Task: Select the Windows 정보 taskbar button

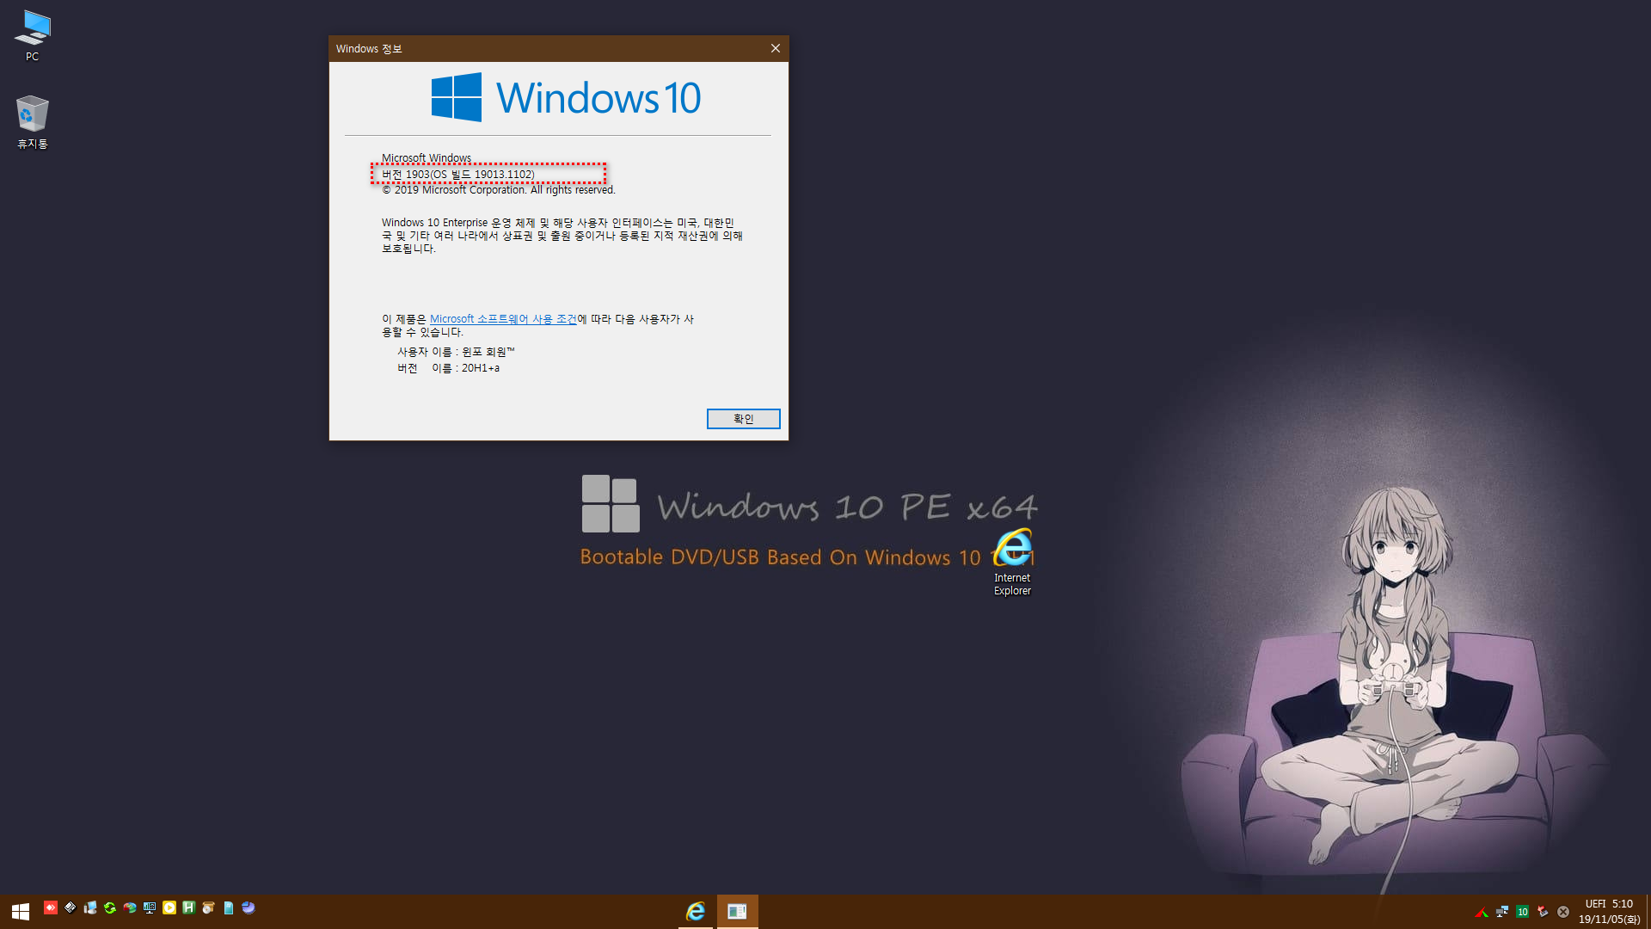Action: (737, 911)
